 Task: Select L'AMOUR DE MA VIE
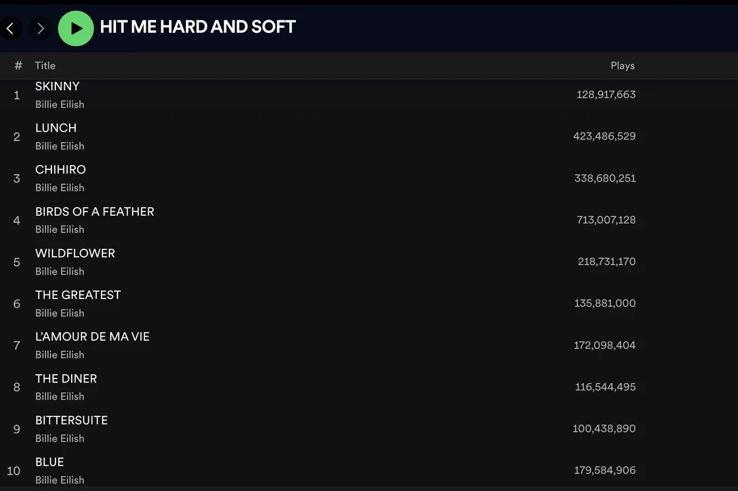[x=92, y=337]
